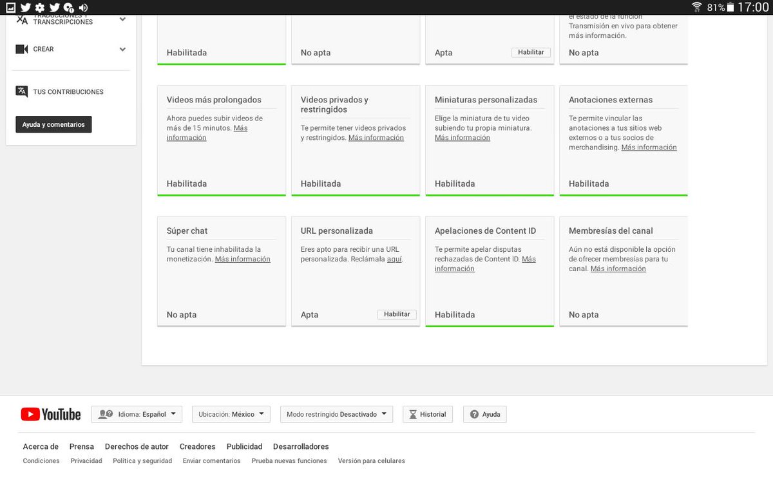The height and width of the screenshot is (483, 773).
Task: Click No apta status on Súper chat card
Action: coord(182,315)
